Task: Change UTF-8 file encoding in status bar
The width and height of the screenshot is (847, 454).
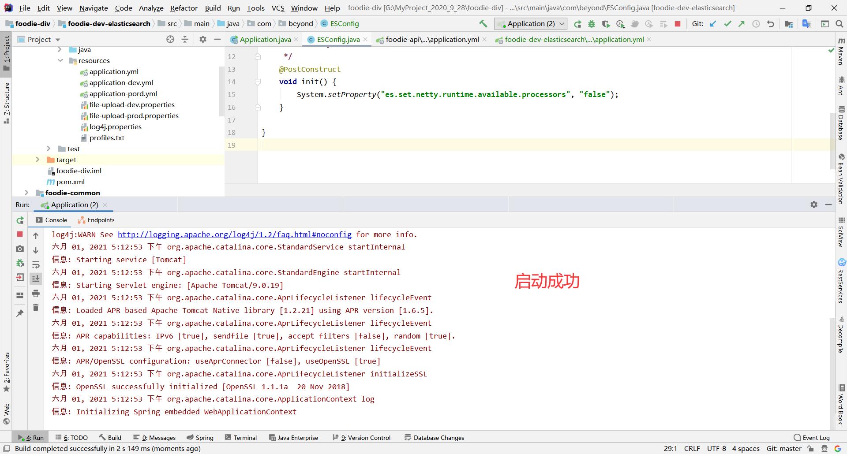Action: [716, 448]
